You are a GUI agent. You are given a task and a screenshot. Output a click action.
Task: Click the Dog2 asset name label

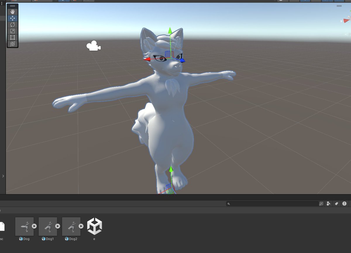click(73, 239)
